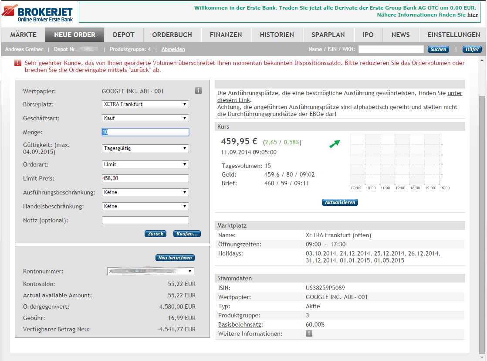Screen dimensions: 487x361
Task: Click the Marktplatz name XETRA Frankfurt (offen)
Action: point(338,235)
